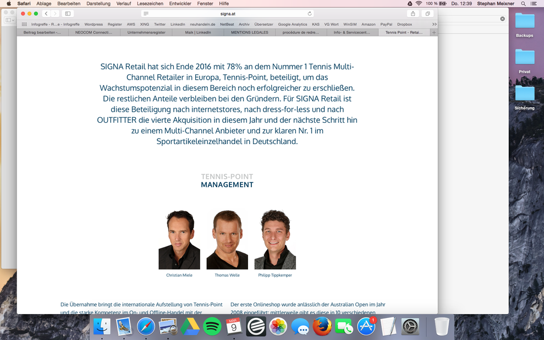Switch to the NEOCOM Connecti... tab
The image size is (544, 340).
(x=94, y=32)
